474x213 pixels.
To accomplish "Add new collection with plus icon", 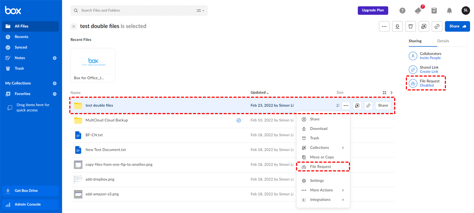I will (x=55, y=83).
